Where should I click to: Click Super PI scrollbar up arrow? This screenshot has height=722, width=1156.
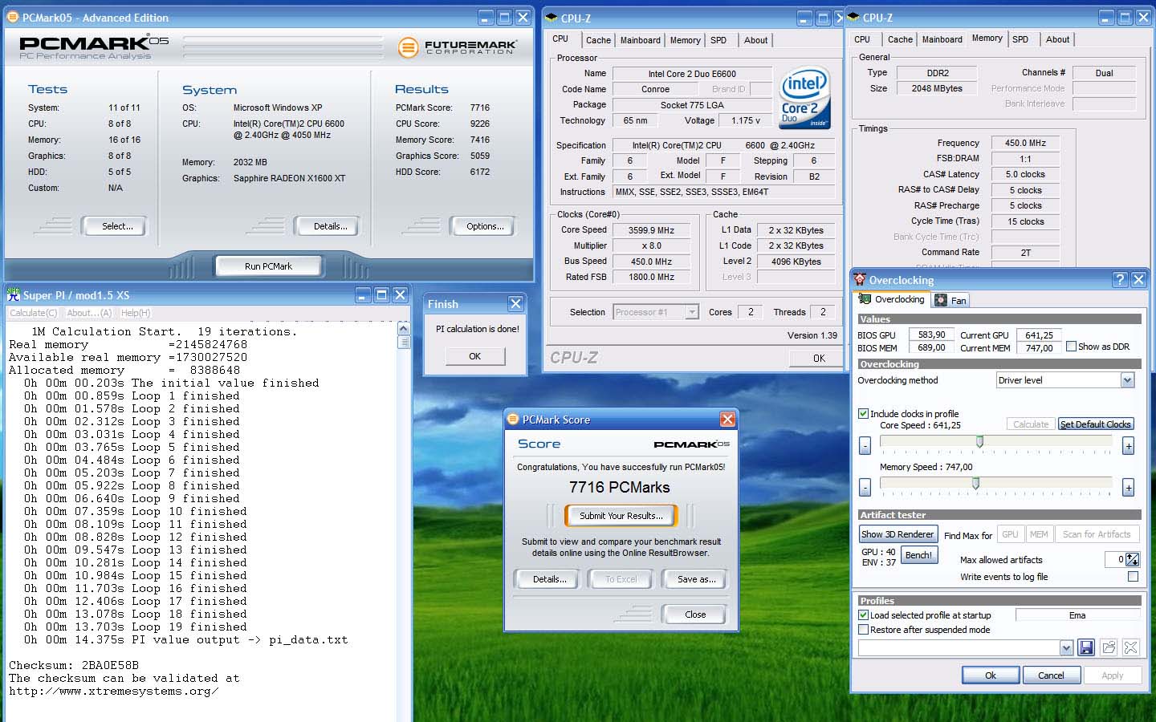pos(404,329)
